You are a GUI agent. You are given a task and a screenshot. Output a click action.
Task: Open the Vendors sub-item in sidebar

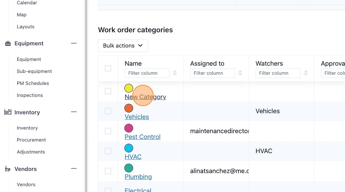(x=26, y=184)
